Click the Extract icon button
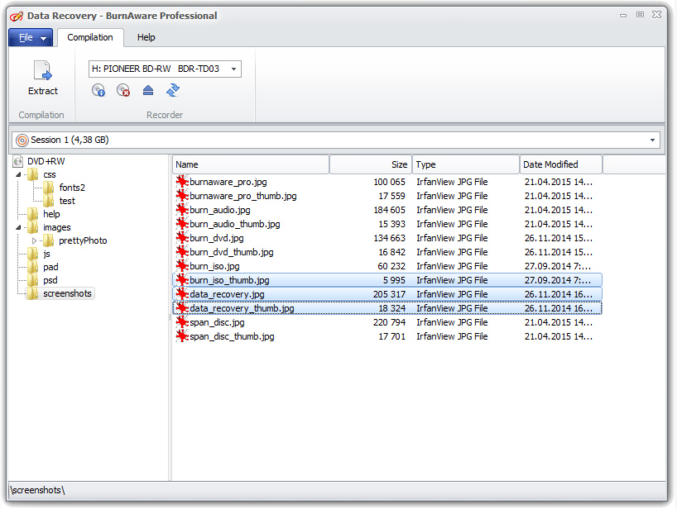This screenshot has height=509, width=677. point(43,78)
